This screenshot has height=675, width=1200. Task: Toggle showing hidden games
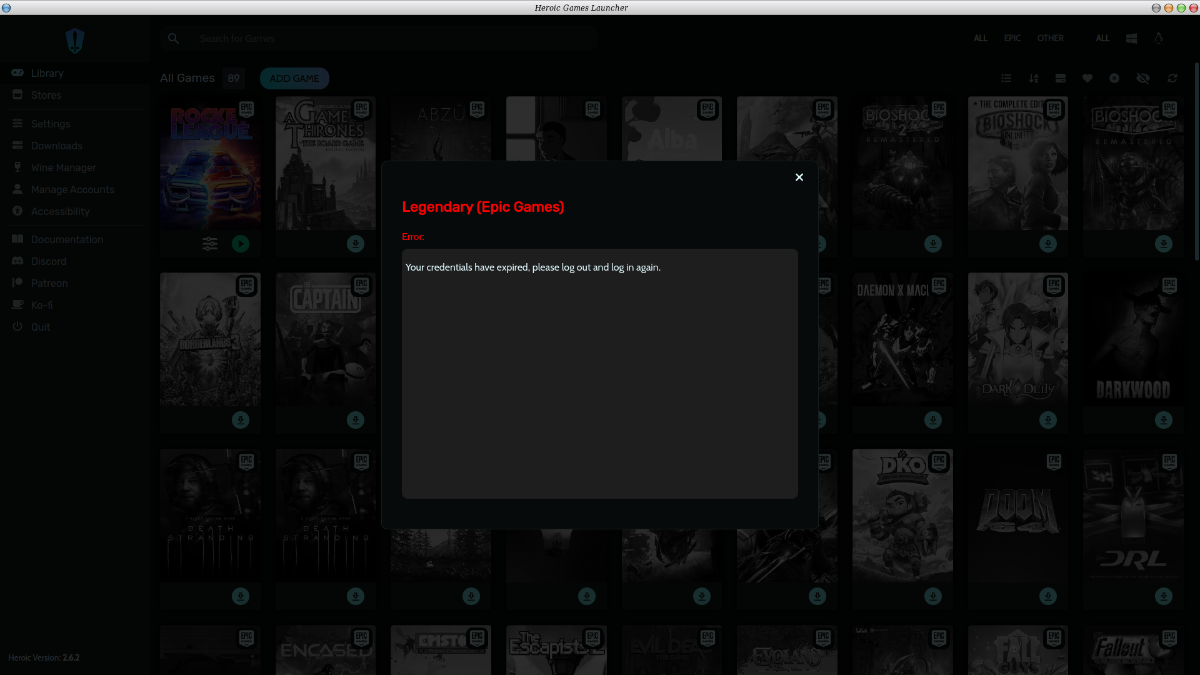point(1143,78)
